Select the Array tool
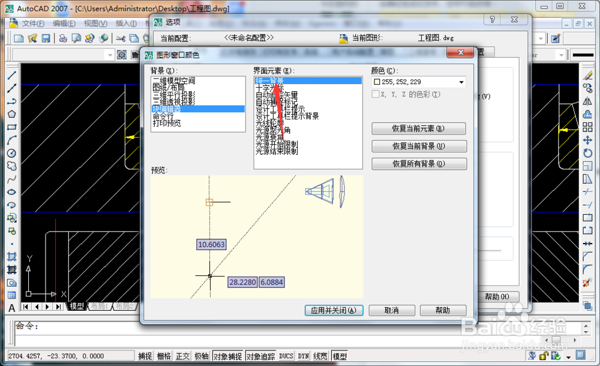Image resolution: width=600 pixels, height=366 pixels. click(588, 127)
